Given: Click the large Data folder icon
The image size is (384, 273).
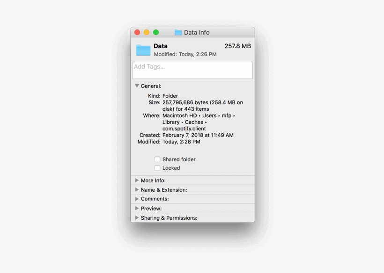Looking at the screenshot, I should 143,50.
